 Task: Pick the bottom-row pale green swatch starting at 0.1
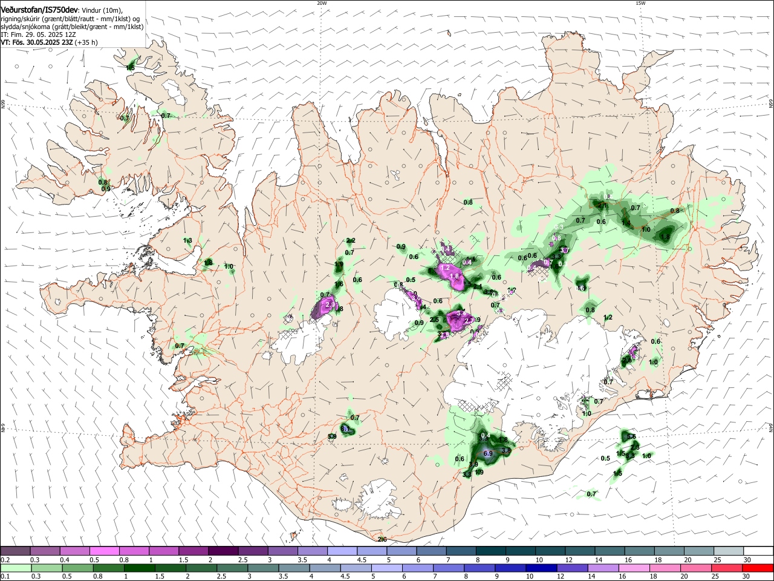coord(15,568)
